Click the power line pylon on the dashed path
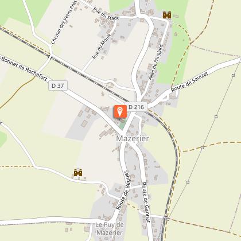 [202, 148]
